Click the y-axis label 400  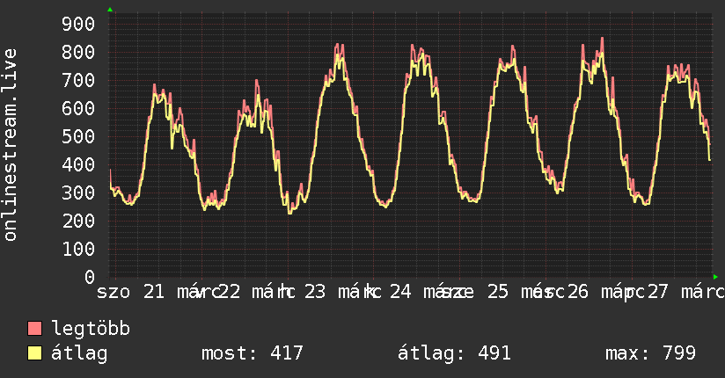pos(78,164)
